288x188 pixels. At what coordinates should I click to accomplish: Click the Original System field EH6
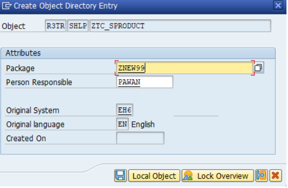tap(125, 110)
